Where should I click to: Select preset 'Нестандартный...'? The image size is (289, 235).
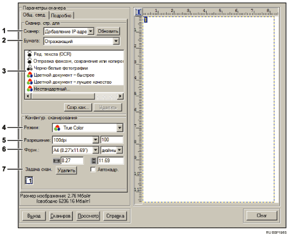point(52,89)
